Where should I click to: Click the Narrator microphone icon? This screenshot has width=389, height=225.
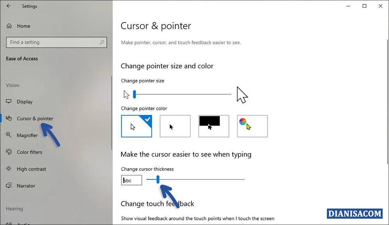[9, 186]
